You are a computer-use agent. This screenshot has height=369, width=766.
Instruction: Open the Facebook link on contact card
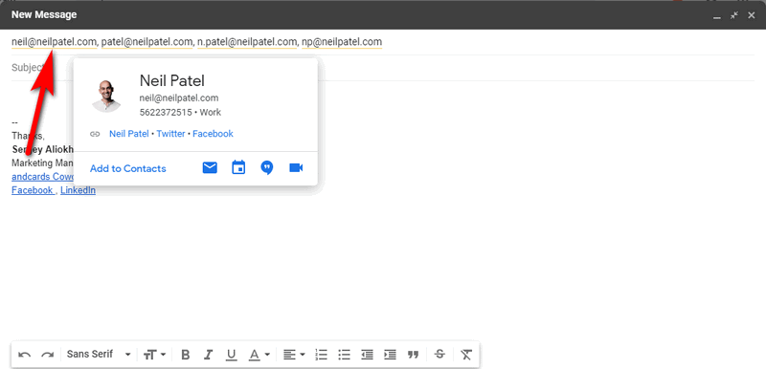pos(213,134)
